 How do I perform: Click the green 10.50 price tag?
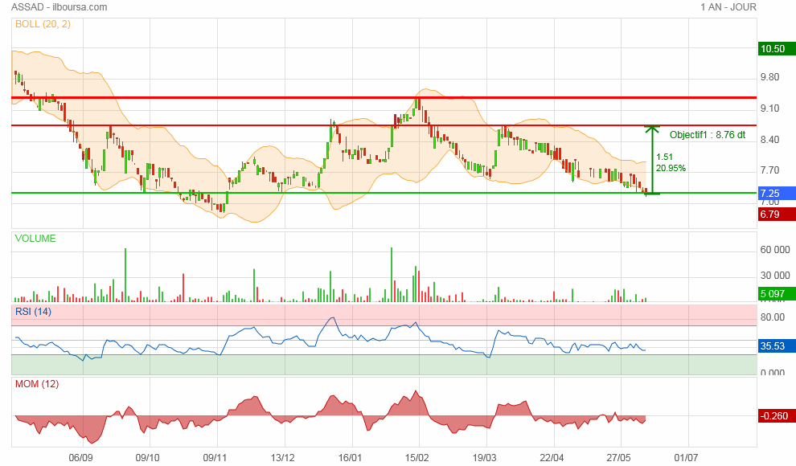[777, 49]
